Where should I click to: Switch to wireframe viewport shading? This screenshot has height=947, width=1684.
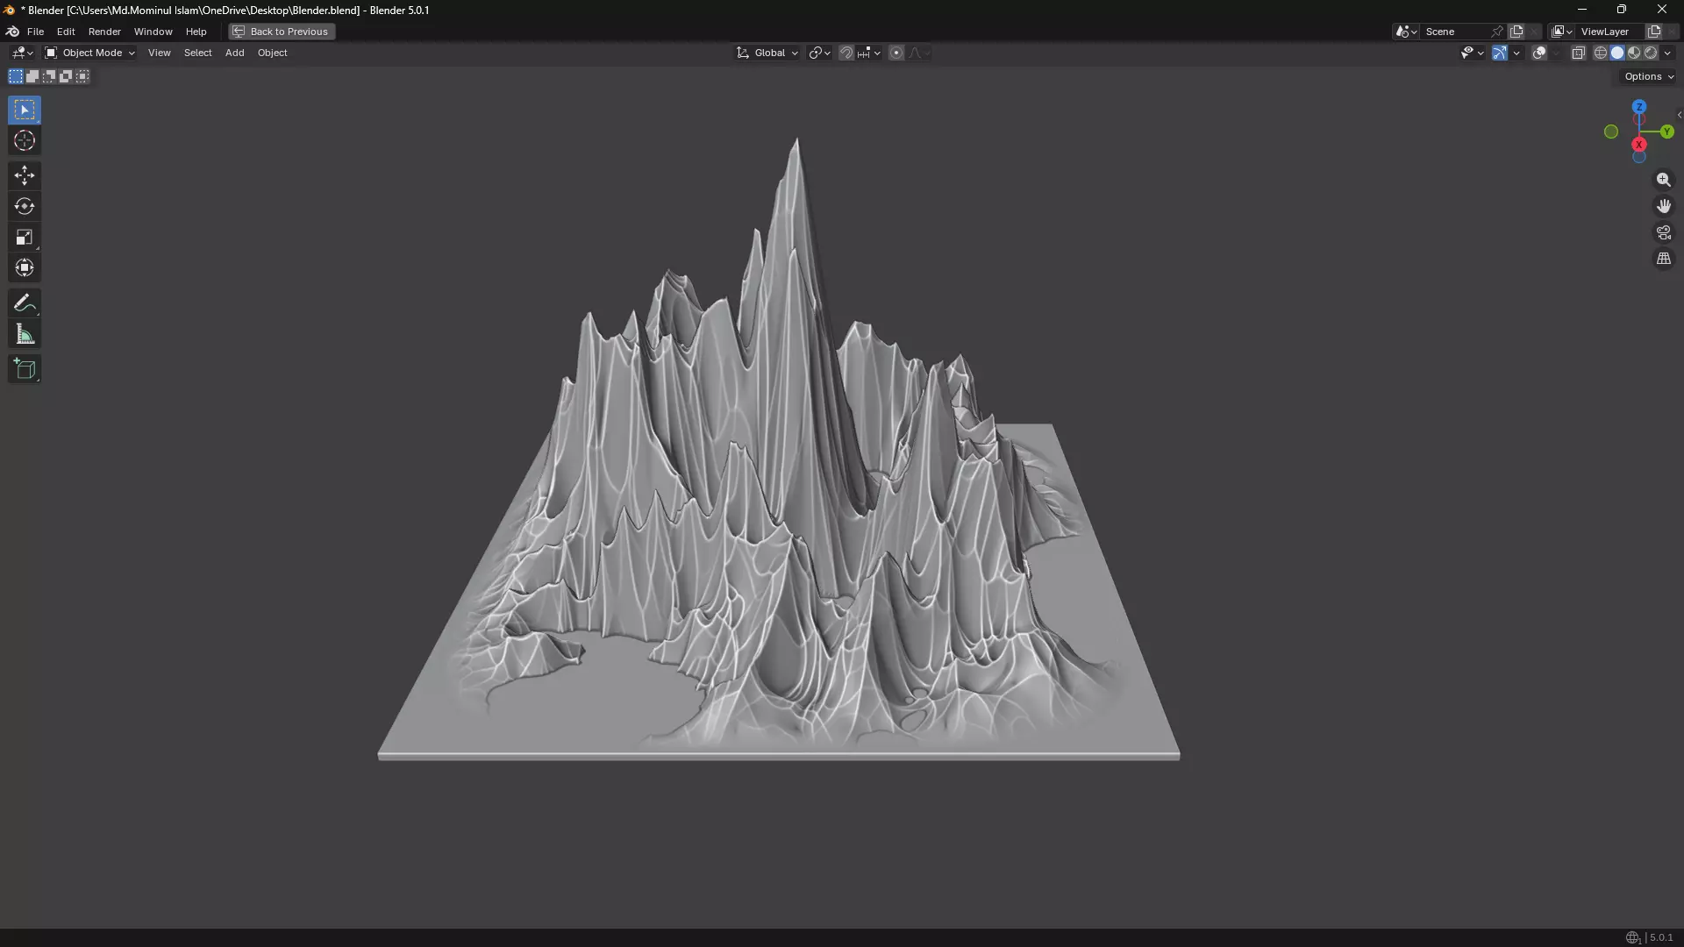[x=1600, y=53]
